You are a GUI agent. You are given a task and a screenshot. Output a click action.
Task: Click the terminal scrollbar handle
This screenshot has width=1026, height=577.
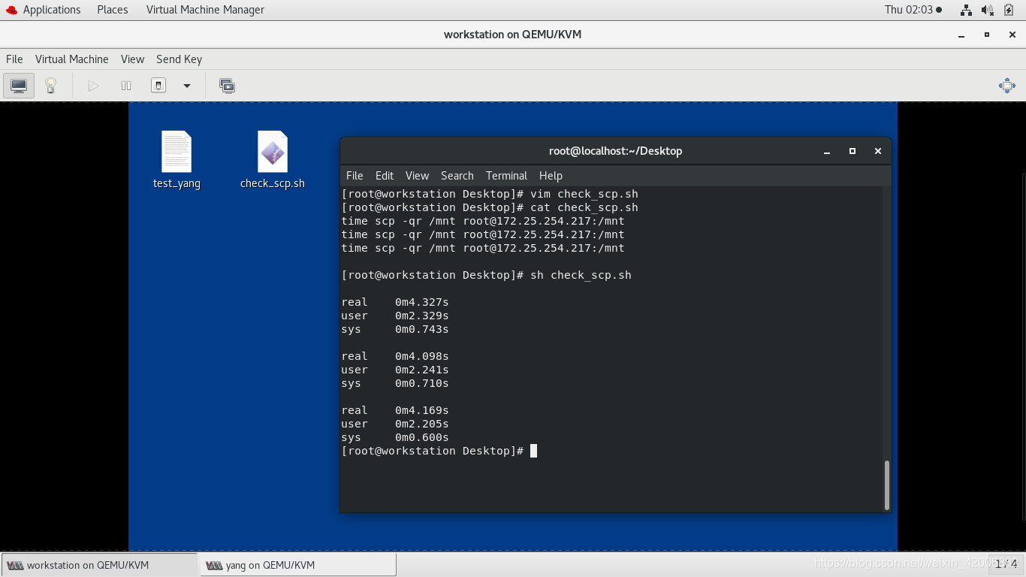(x=887, y=485)
